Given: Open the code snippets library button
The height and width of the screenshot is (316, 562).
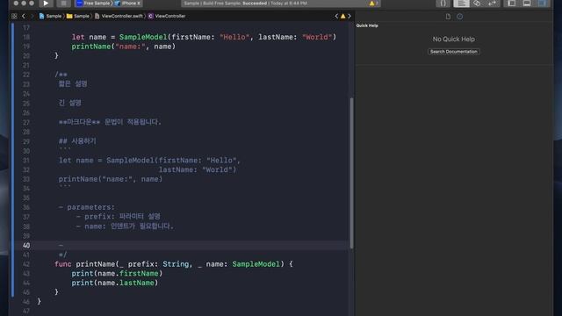Looking at the screenshot, I should point(443,4).
